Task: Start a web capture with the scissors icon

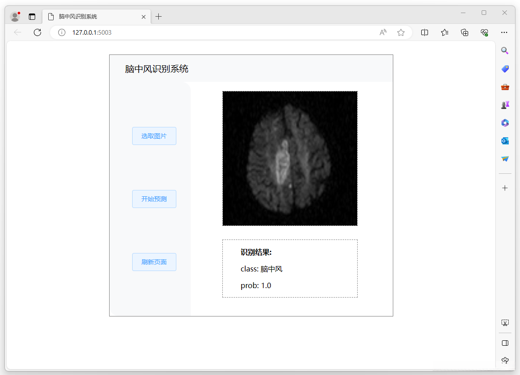Action: click(505, 323)
